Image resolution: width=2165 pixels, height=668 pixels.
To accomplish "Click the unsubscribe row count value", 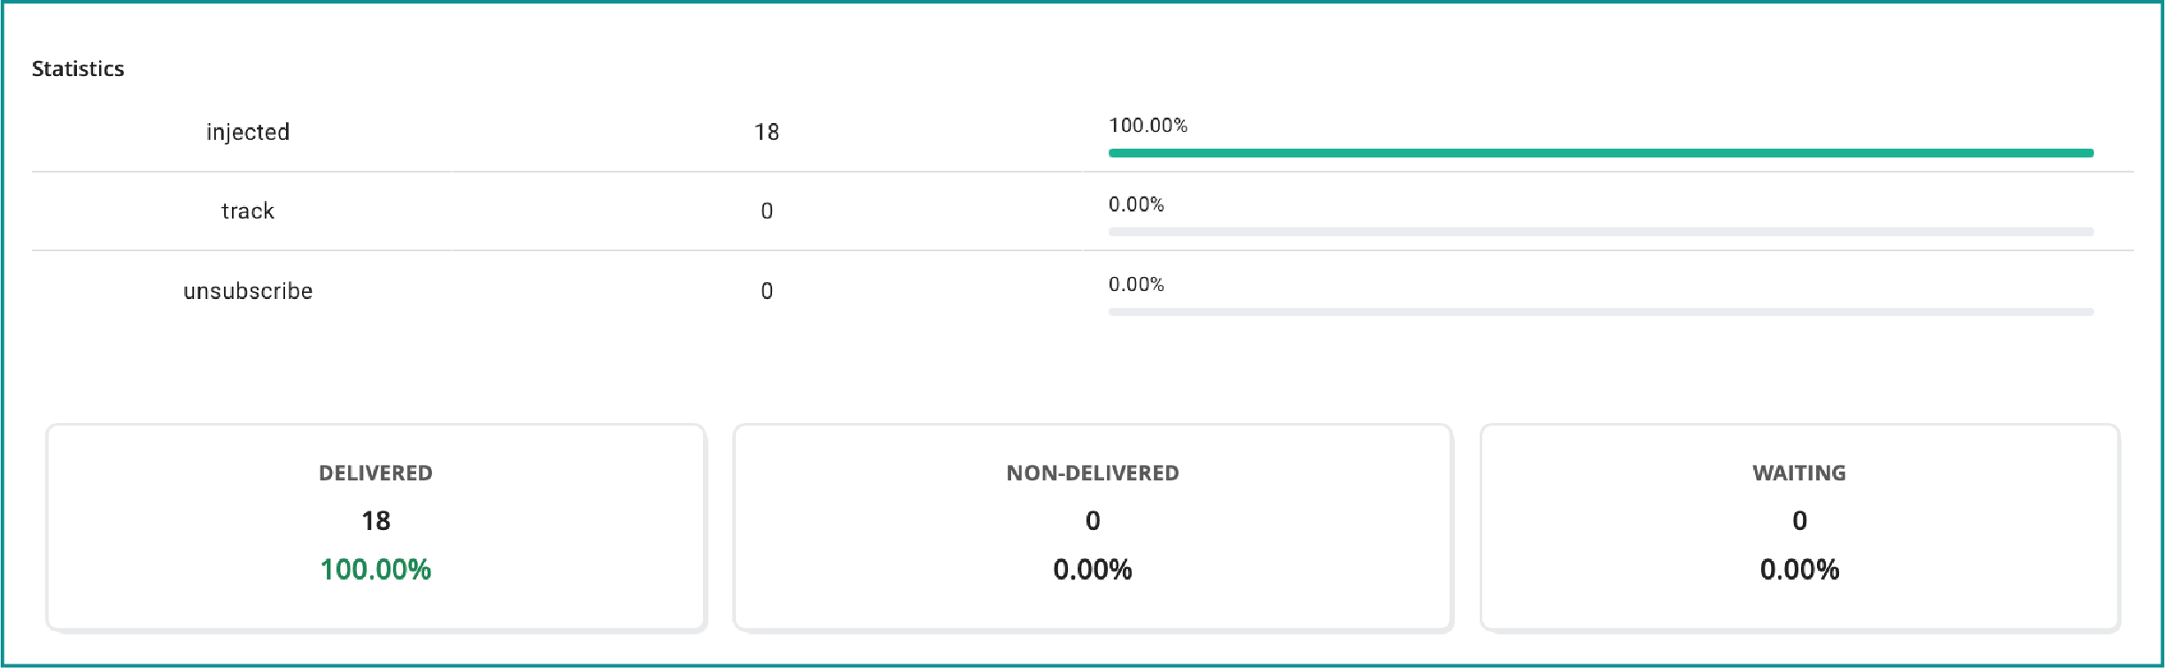I will pos(767,291).
